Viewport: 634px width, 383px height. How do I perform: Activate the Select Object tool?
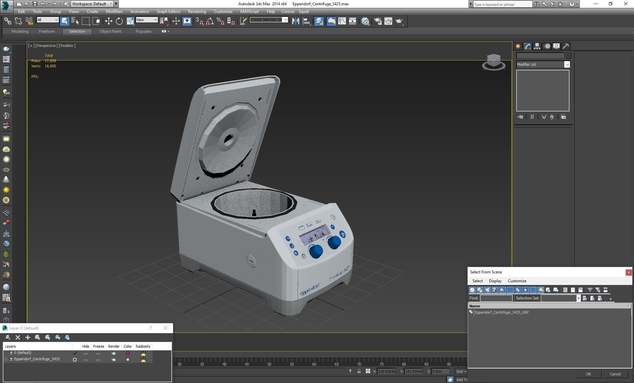click(x=64, y=21)
